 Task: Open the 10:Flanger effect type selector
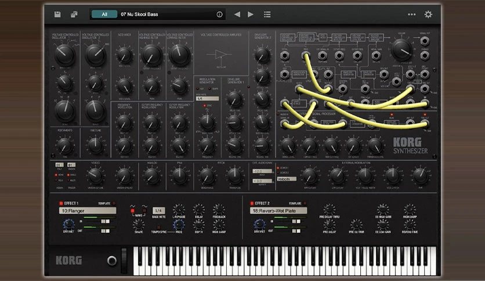pos(88,211)
